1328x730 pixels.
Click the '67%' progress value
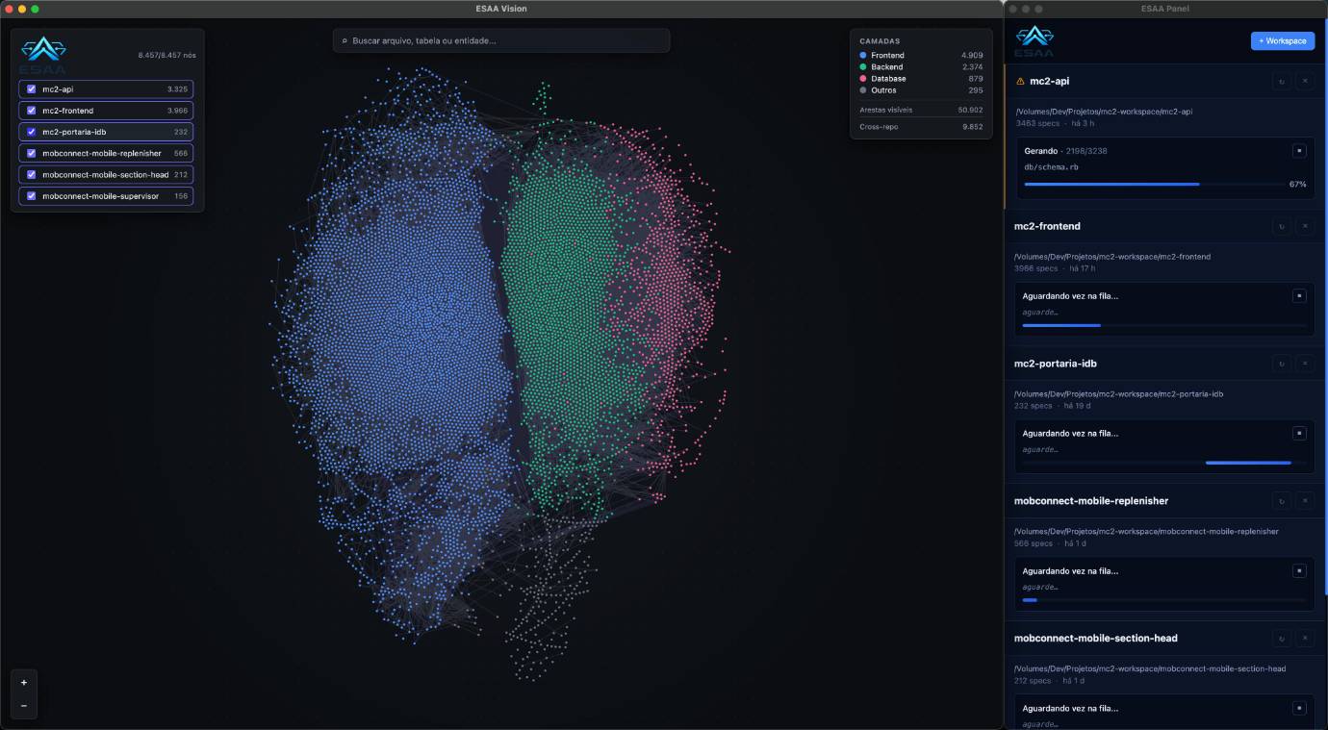[x=1297, y=184]
